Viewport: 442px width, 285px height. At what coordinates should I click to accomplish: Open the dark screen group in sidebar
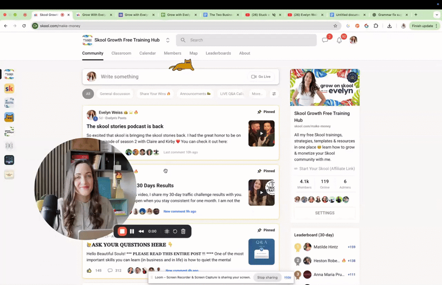click(x=9, y=160)
